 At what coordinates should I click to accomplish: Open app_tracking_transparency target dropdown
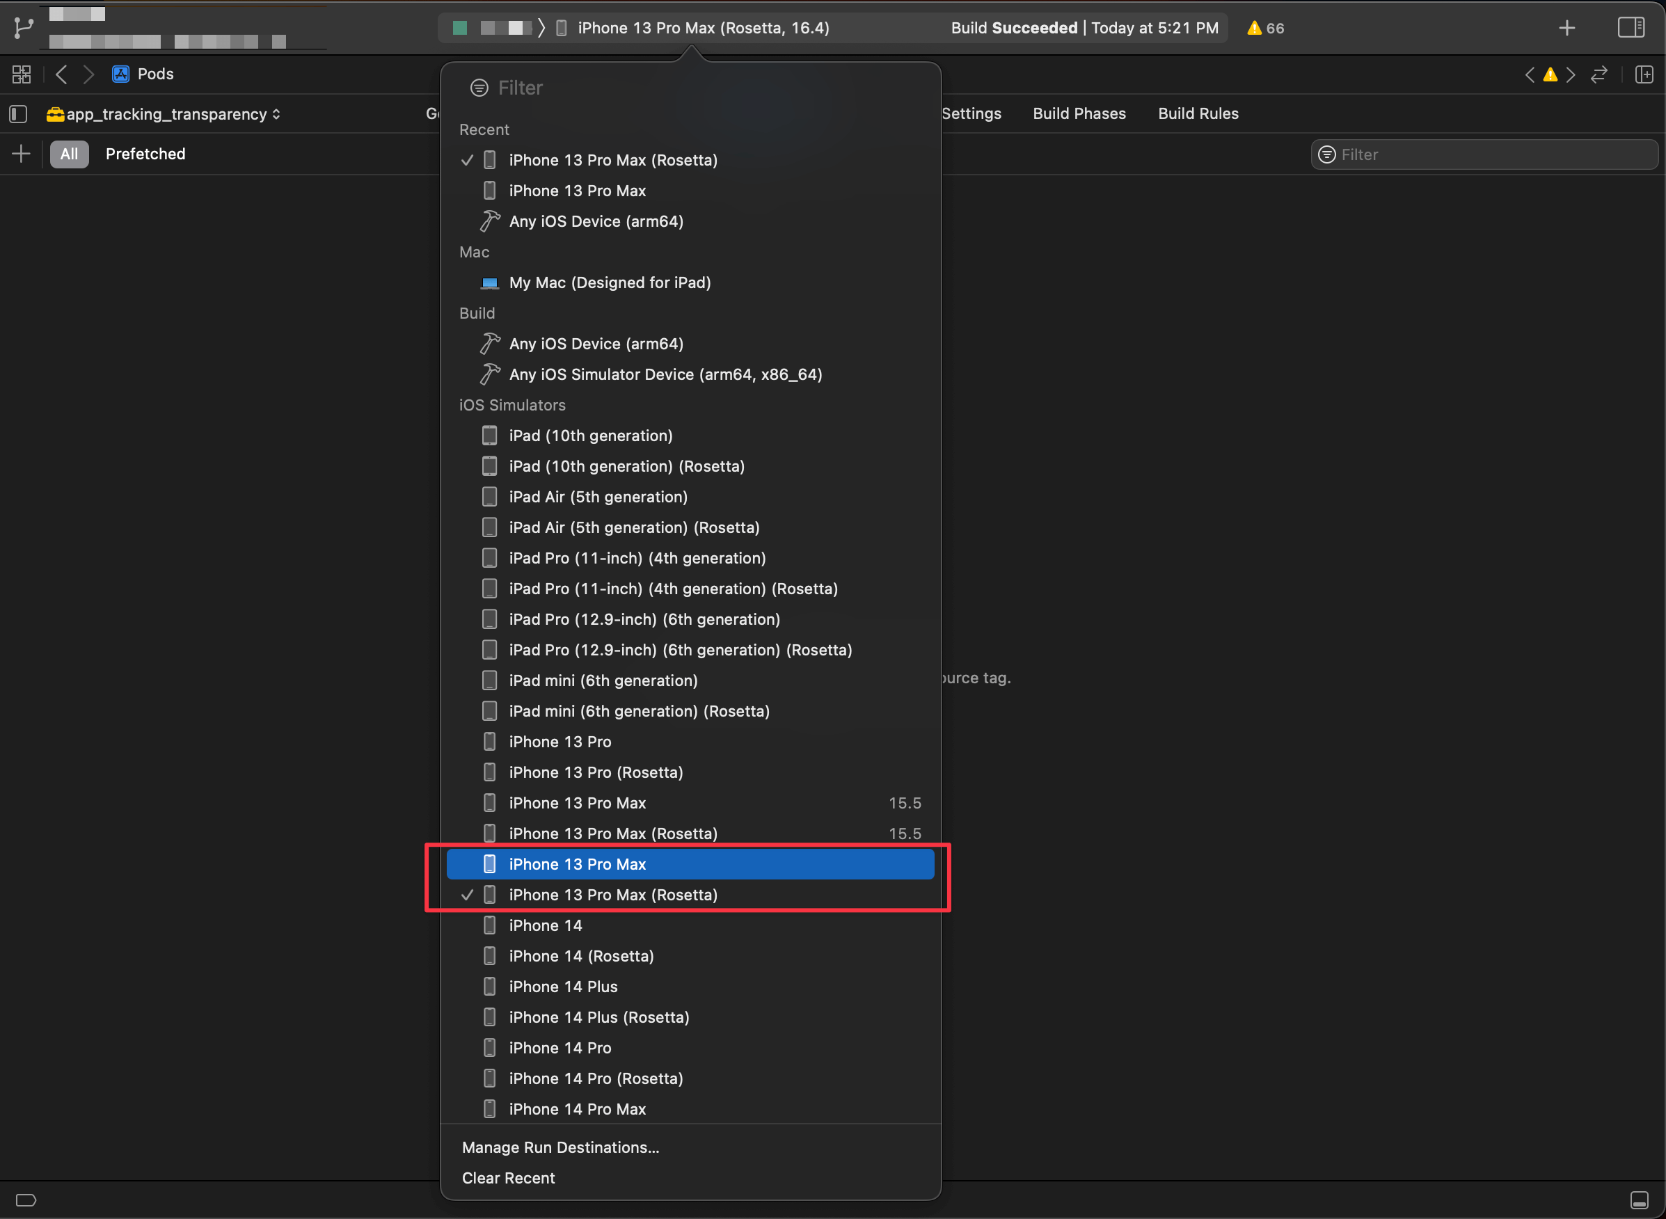pyautogui.click(x=164, y=114)
